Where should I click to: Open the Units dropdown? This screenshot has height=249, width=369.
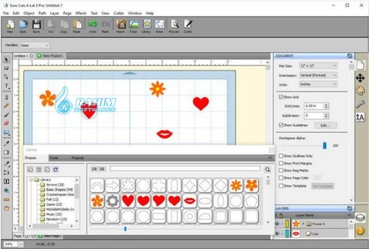point(318,84)
